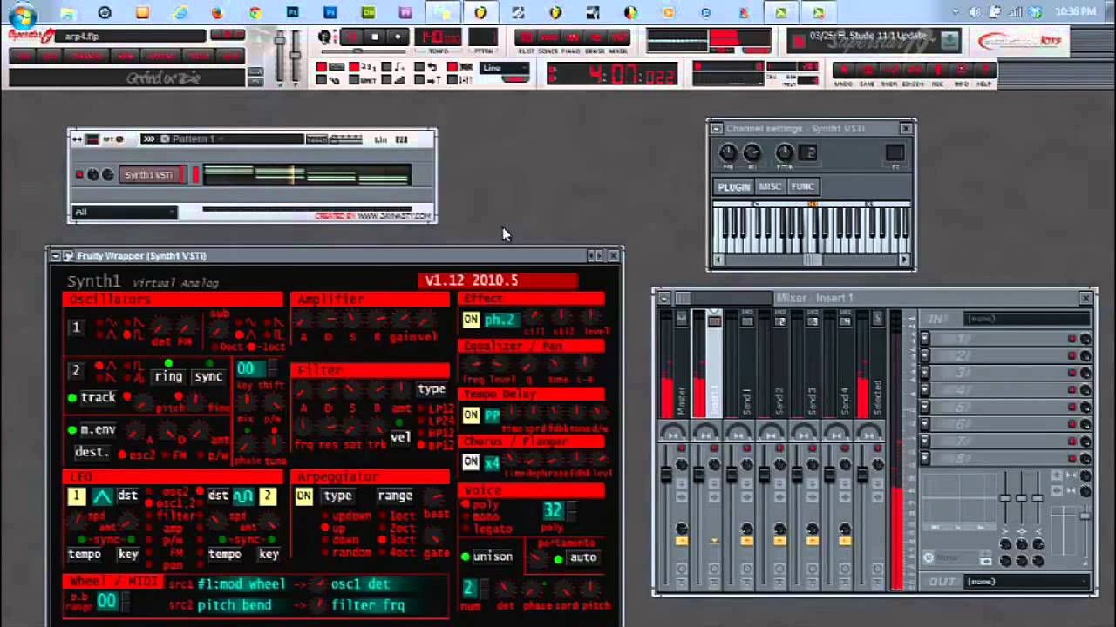Click the Master track volume fader
The width and height of the screenshot is (1116, 627).
click(666, 475)
